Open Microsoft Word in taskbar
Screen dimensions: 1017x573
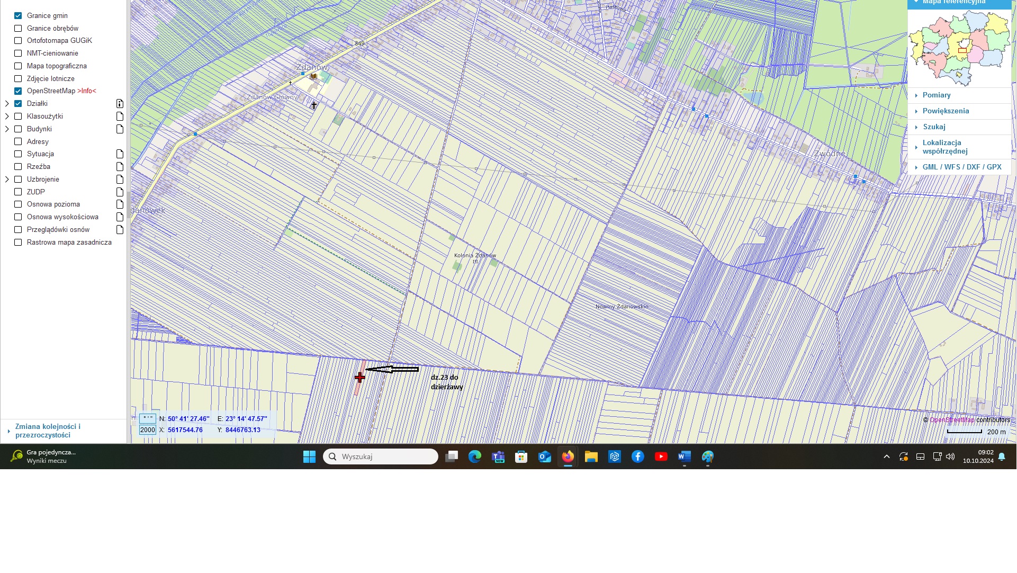tap(684, 456)
